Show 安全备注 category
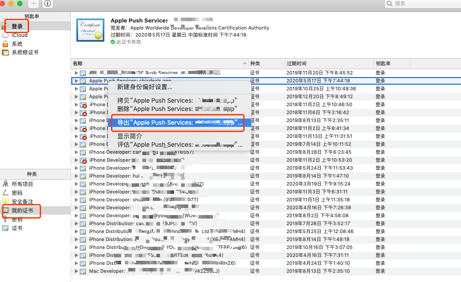Screen dimensions: 461x282 (x=22, y=202)
